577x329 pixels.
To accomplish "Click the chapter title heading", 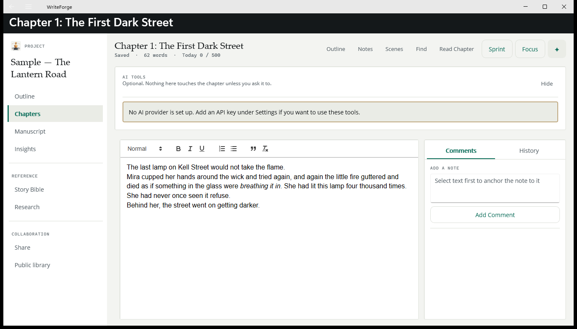I will (179, 46).
